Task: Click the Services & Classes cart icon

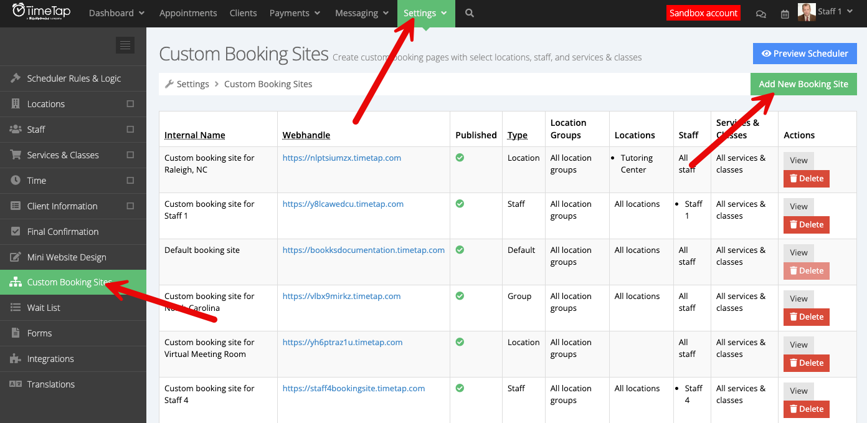Action: coord(16,154)
